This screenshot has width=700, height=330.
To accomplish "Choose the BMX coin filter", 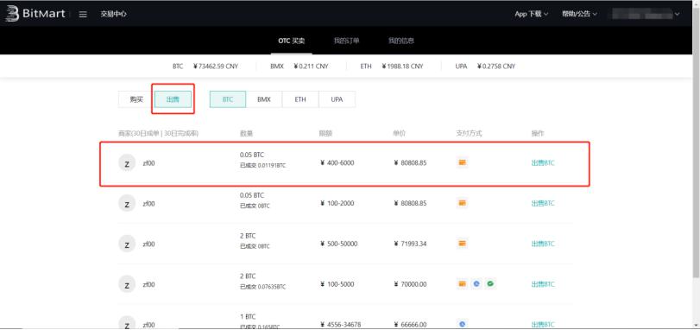I will click(264, 99).
